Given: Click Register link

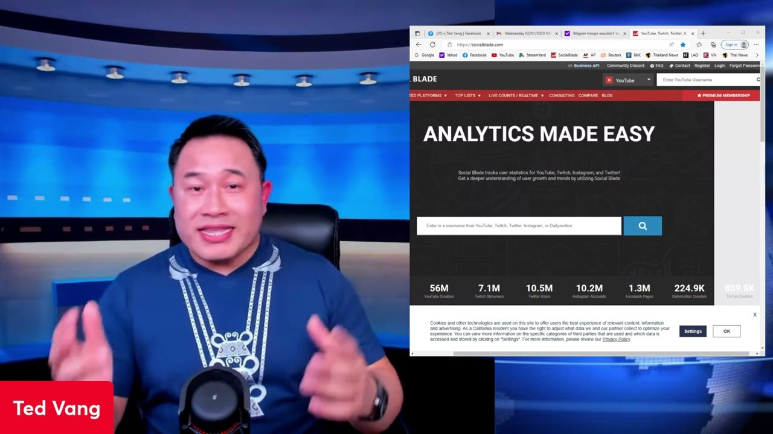Looking at the screenshot, I should 702,66.
